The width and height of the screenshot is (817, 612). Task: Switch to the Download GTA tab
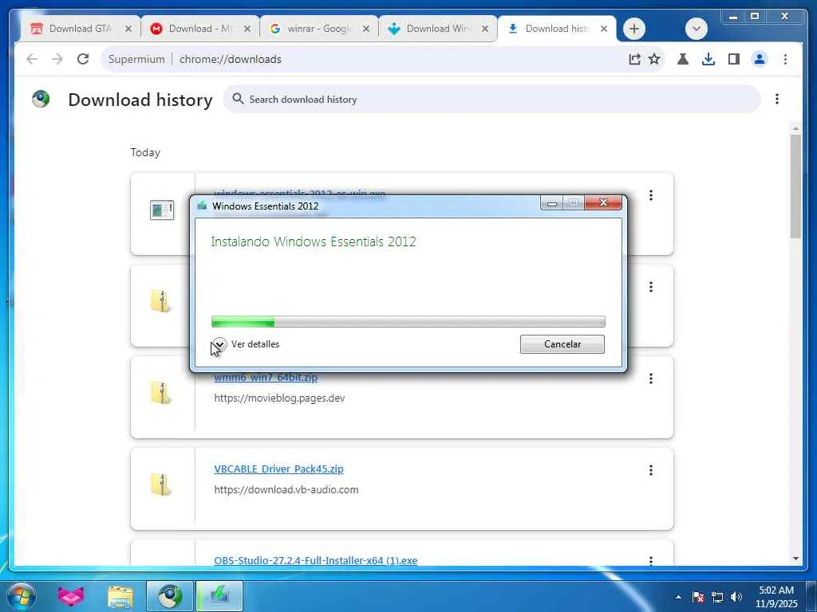tap(80, 29)
